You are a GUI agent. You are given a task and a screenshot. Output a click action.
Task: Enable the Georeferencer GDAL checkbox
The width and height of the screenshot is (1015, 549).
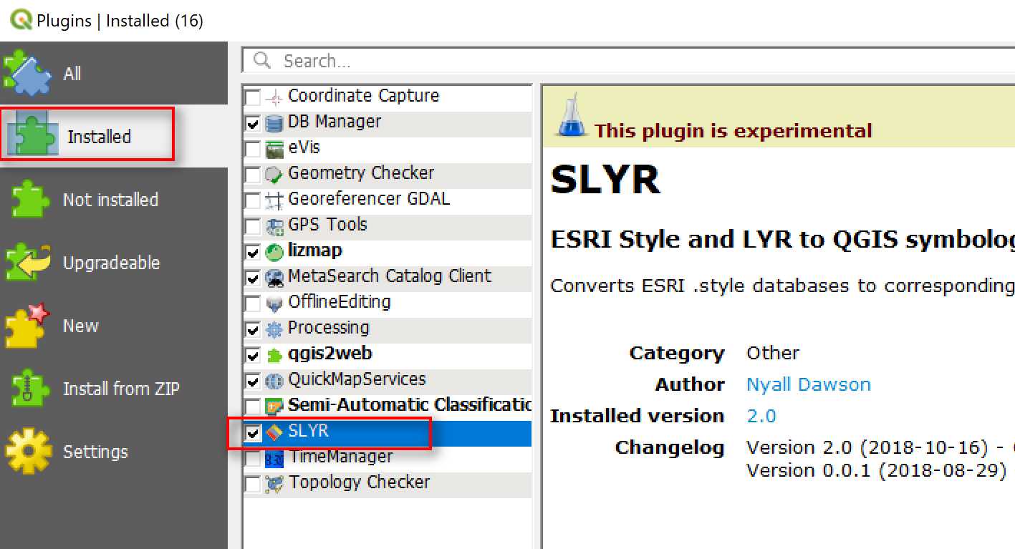(x=253, y=200)
